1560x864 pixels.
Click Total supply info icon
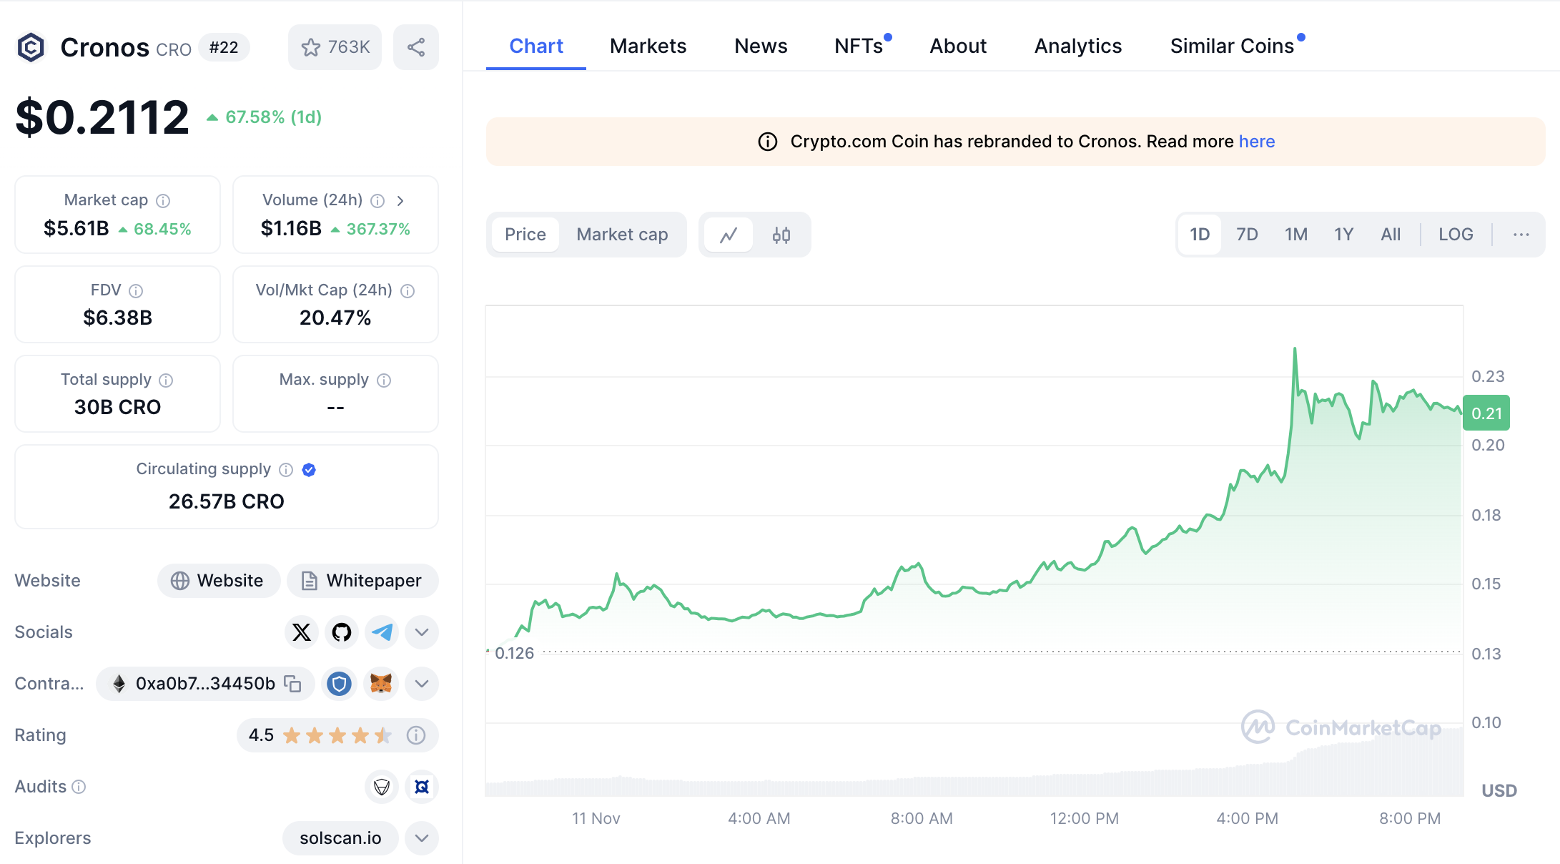tap(166, 380)
